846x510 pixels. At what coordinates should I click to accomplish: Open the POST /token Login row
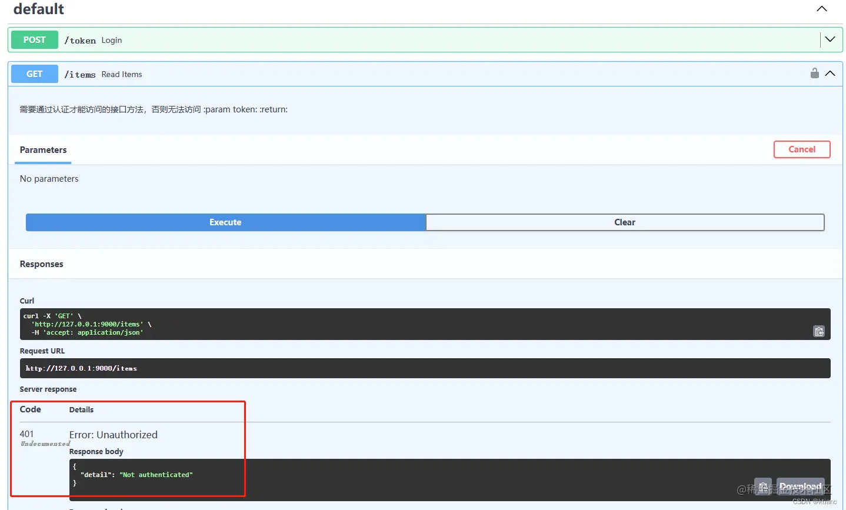point(425,40)
